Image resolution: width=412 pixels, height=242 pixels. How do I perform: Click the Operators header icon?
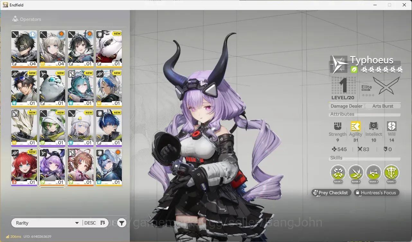tap(15, 19)
